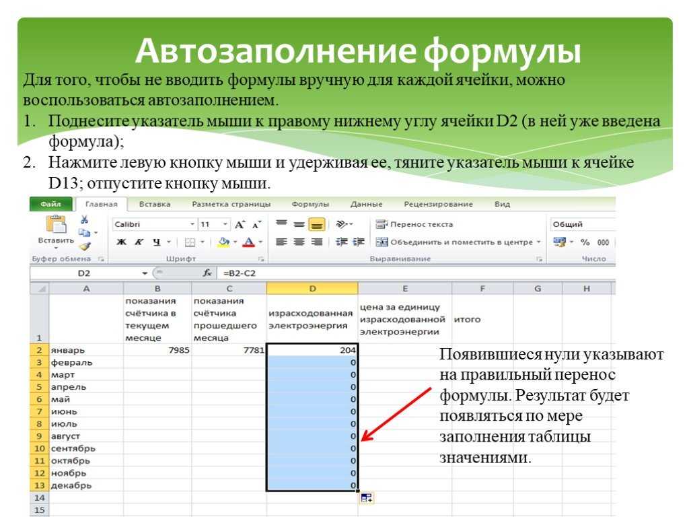Open Шрифт group dialog launcher
The height and width of the screenshot is (517, 689).
(261, 259)
